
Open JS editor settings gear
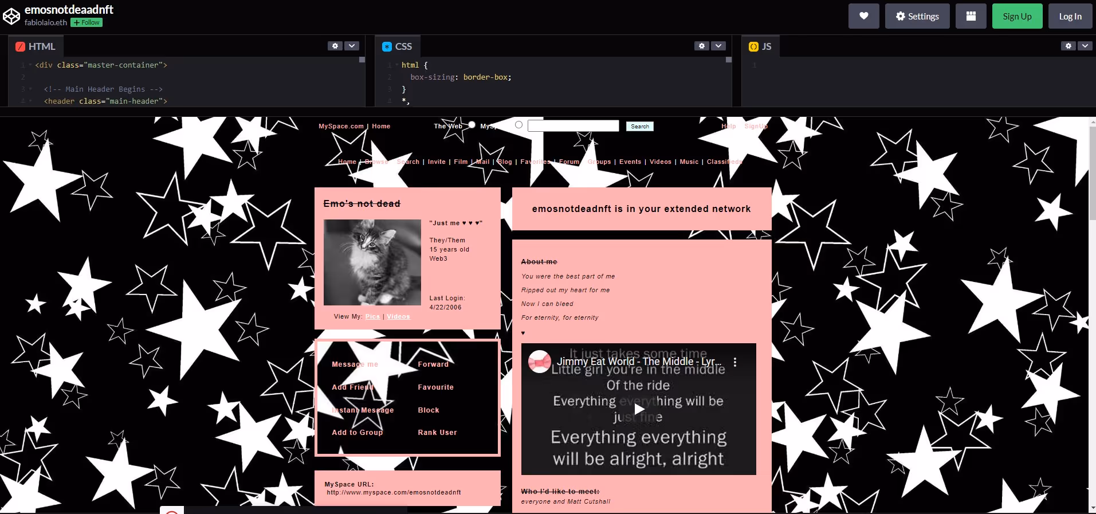pyautogui.click(x=1068, y=46)
